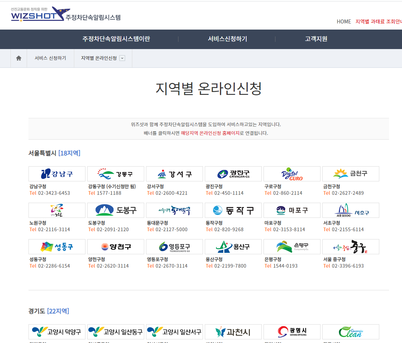Open the 광명시 city banner
The width and height of the screenshot is (402, 343).
pyautogui.click(x=292, y=332)
